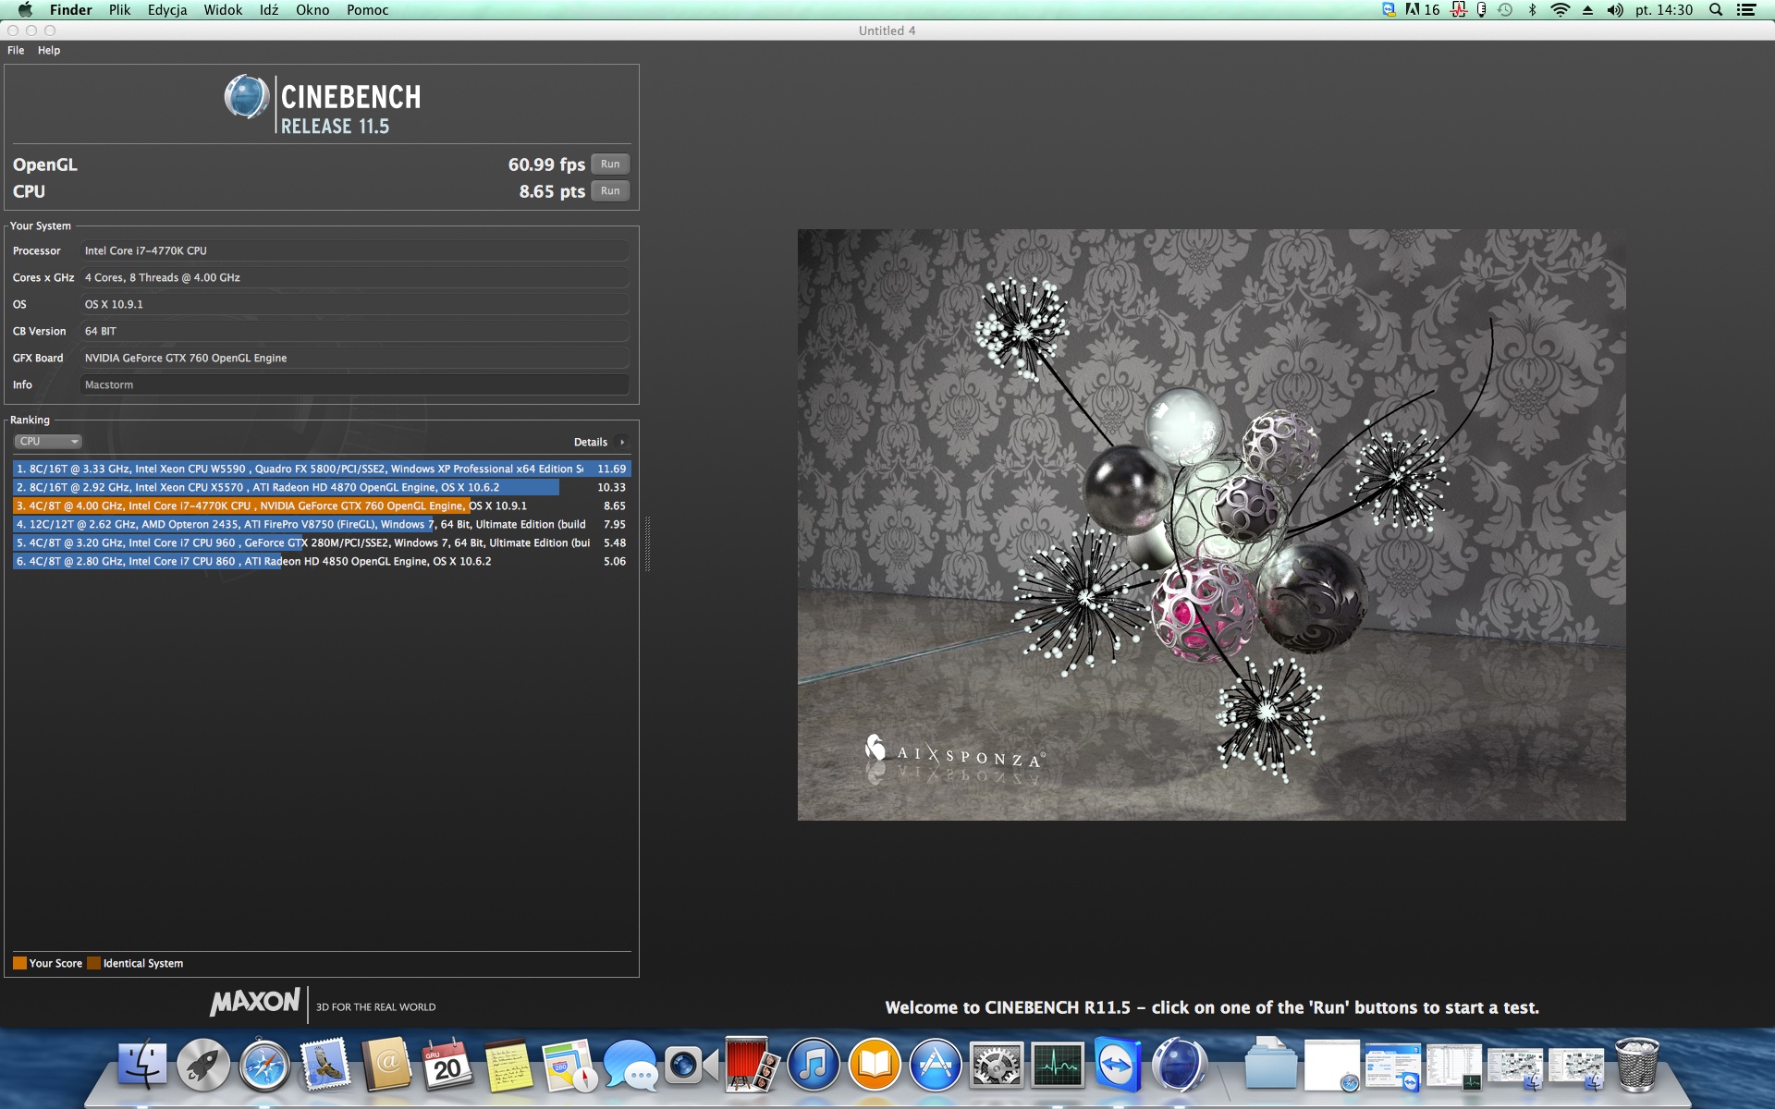
Task: Select the AMD Opteron 2435 ranking row
Action: click(x=322, y=525)
